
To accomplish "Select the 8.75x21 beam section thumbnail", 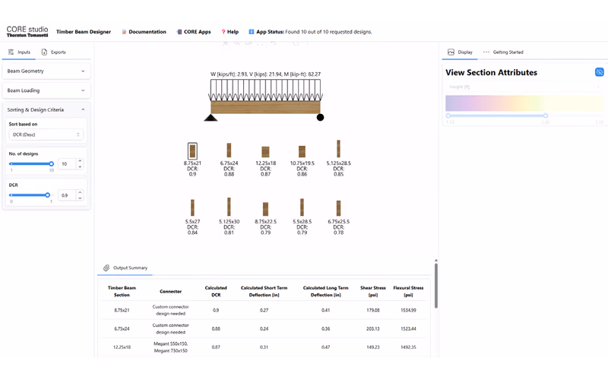I will pos(192,150).
